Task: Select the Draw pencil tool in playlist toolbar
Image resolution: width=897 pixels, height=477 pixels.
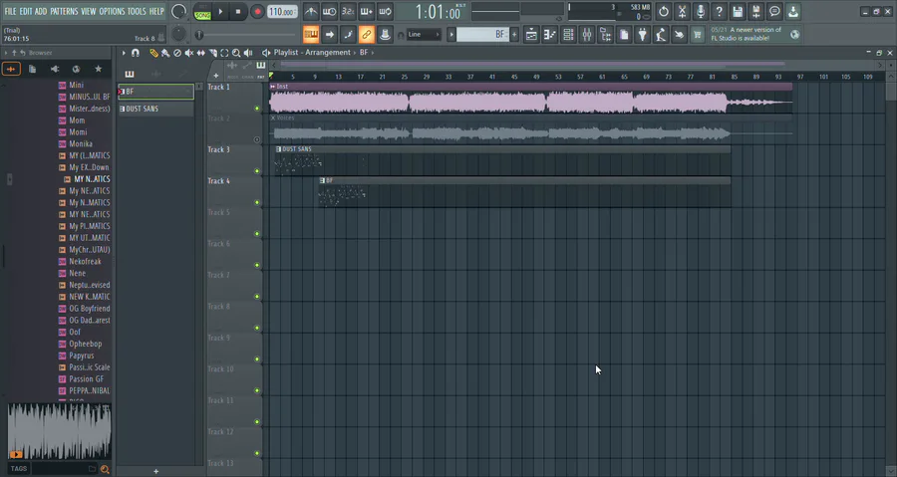Action: tap(153, 53)
